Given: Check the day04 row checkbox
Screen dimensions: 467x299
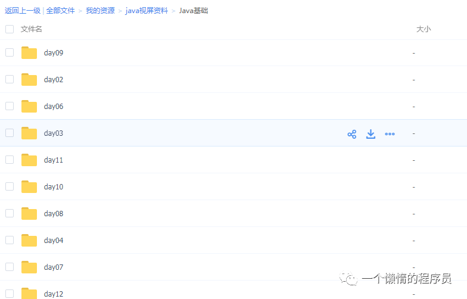Looking at the screenshot, I should 10,240.
